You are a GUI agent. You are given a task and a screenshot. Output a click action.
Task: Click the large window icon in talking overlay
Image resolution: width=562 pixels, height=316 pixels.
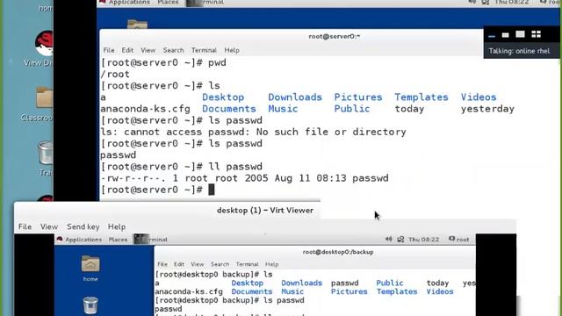[520, 34]
